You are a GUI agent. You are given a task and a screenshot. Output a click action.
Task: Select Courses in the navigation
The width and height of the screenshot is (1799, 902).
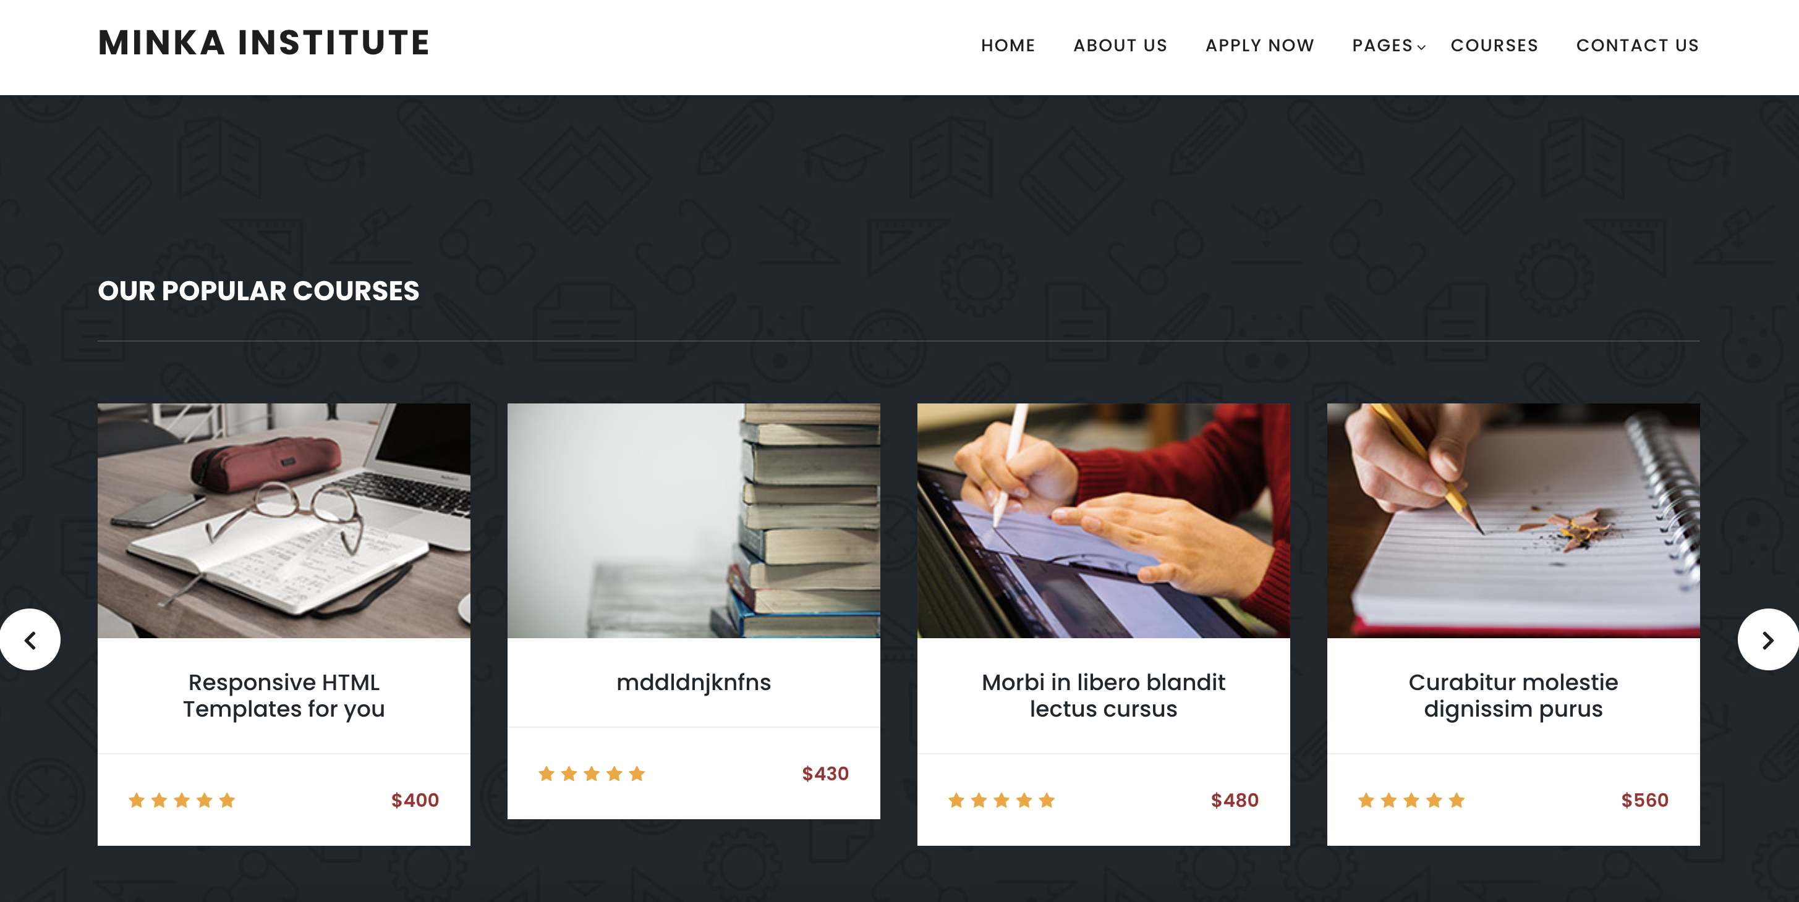(1494, 45)
